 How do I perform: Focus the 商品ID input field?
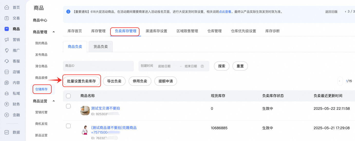[x=98, y=66]
